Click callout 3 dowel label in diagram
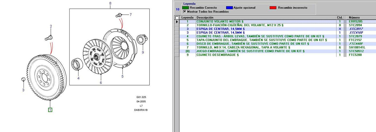Screen dimensions: 376x132 [23, 90]
